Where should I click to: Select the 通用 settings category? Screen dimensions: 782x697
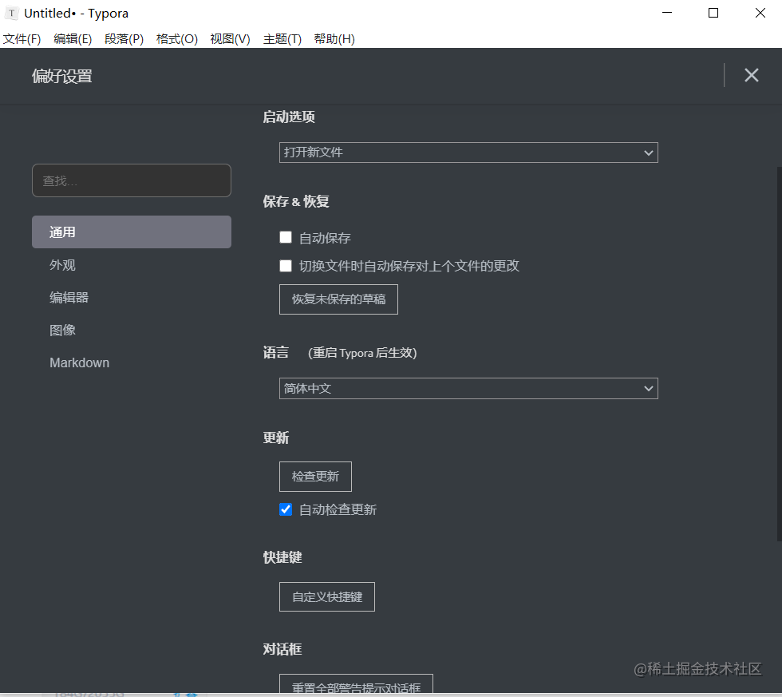pos(132,232)
